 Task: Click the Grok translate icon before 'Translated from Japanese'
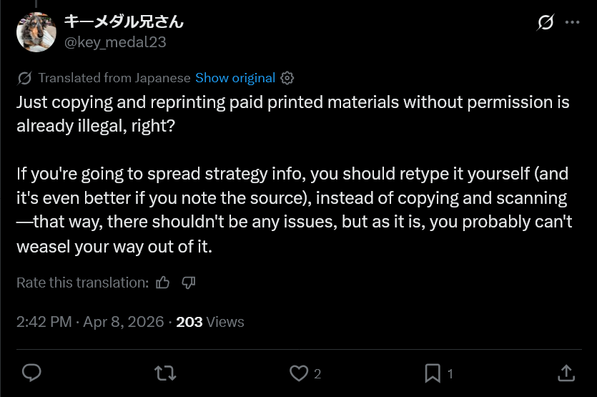pos(24,78)
